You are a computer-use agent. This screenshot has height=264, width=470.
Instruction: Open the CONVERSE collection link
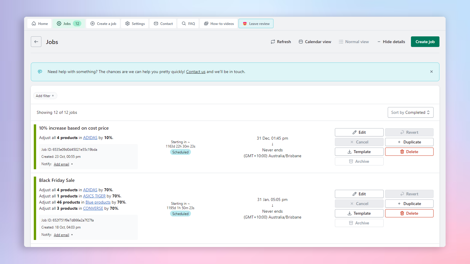[x=93, y=209]
